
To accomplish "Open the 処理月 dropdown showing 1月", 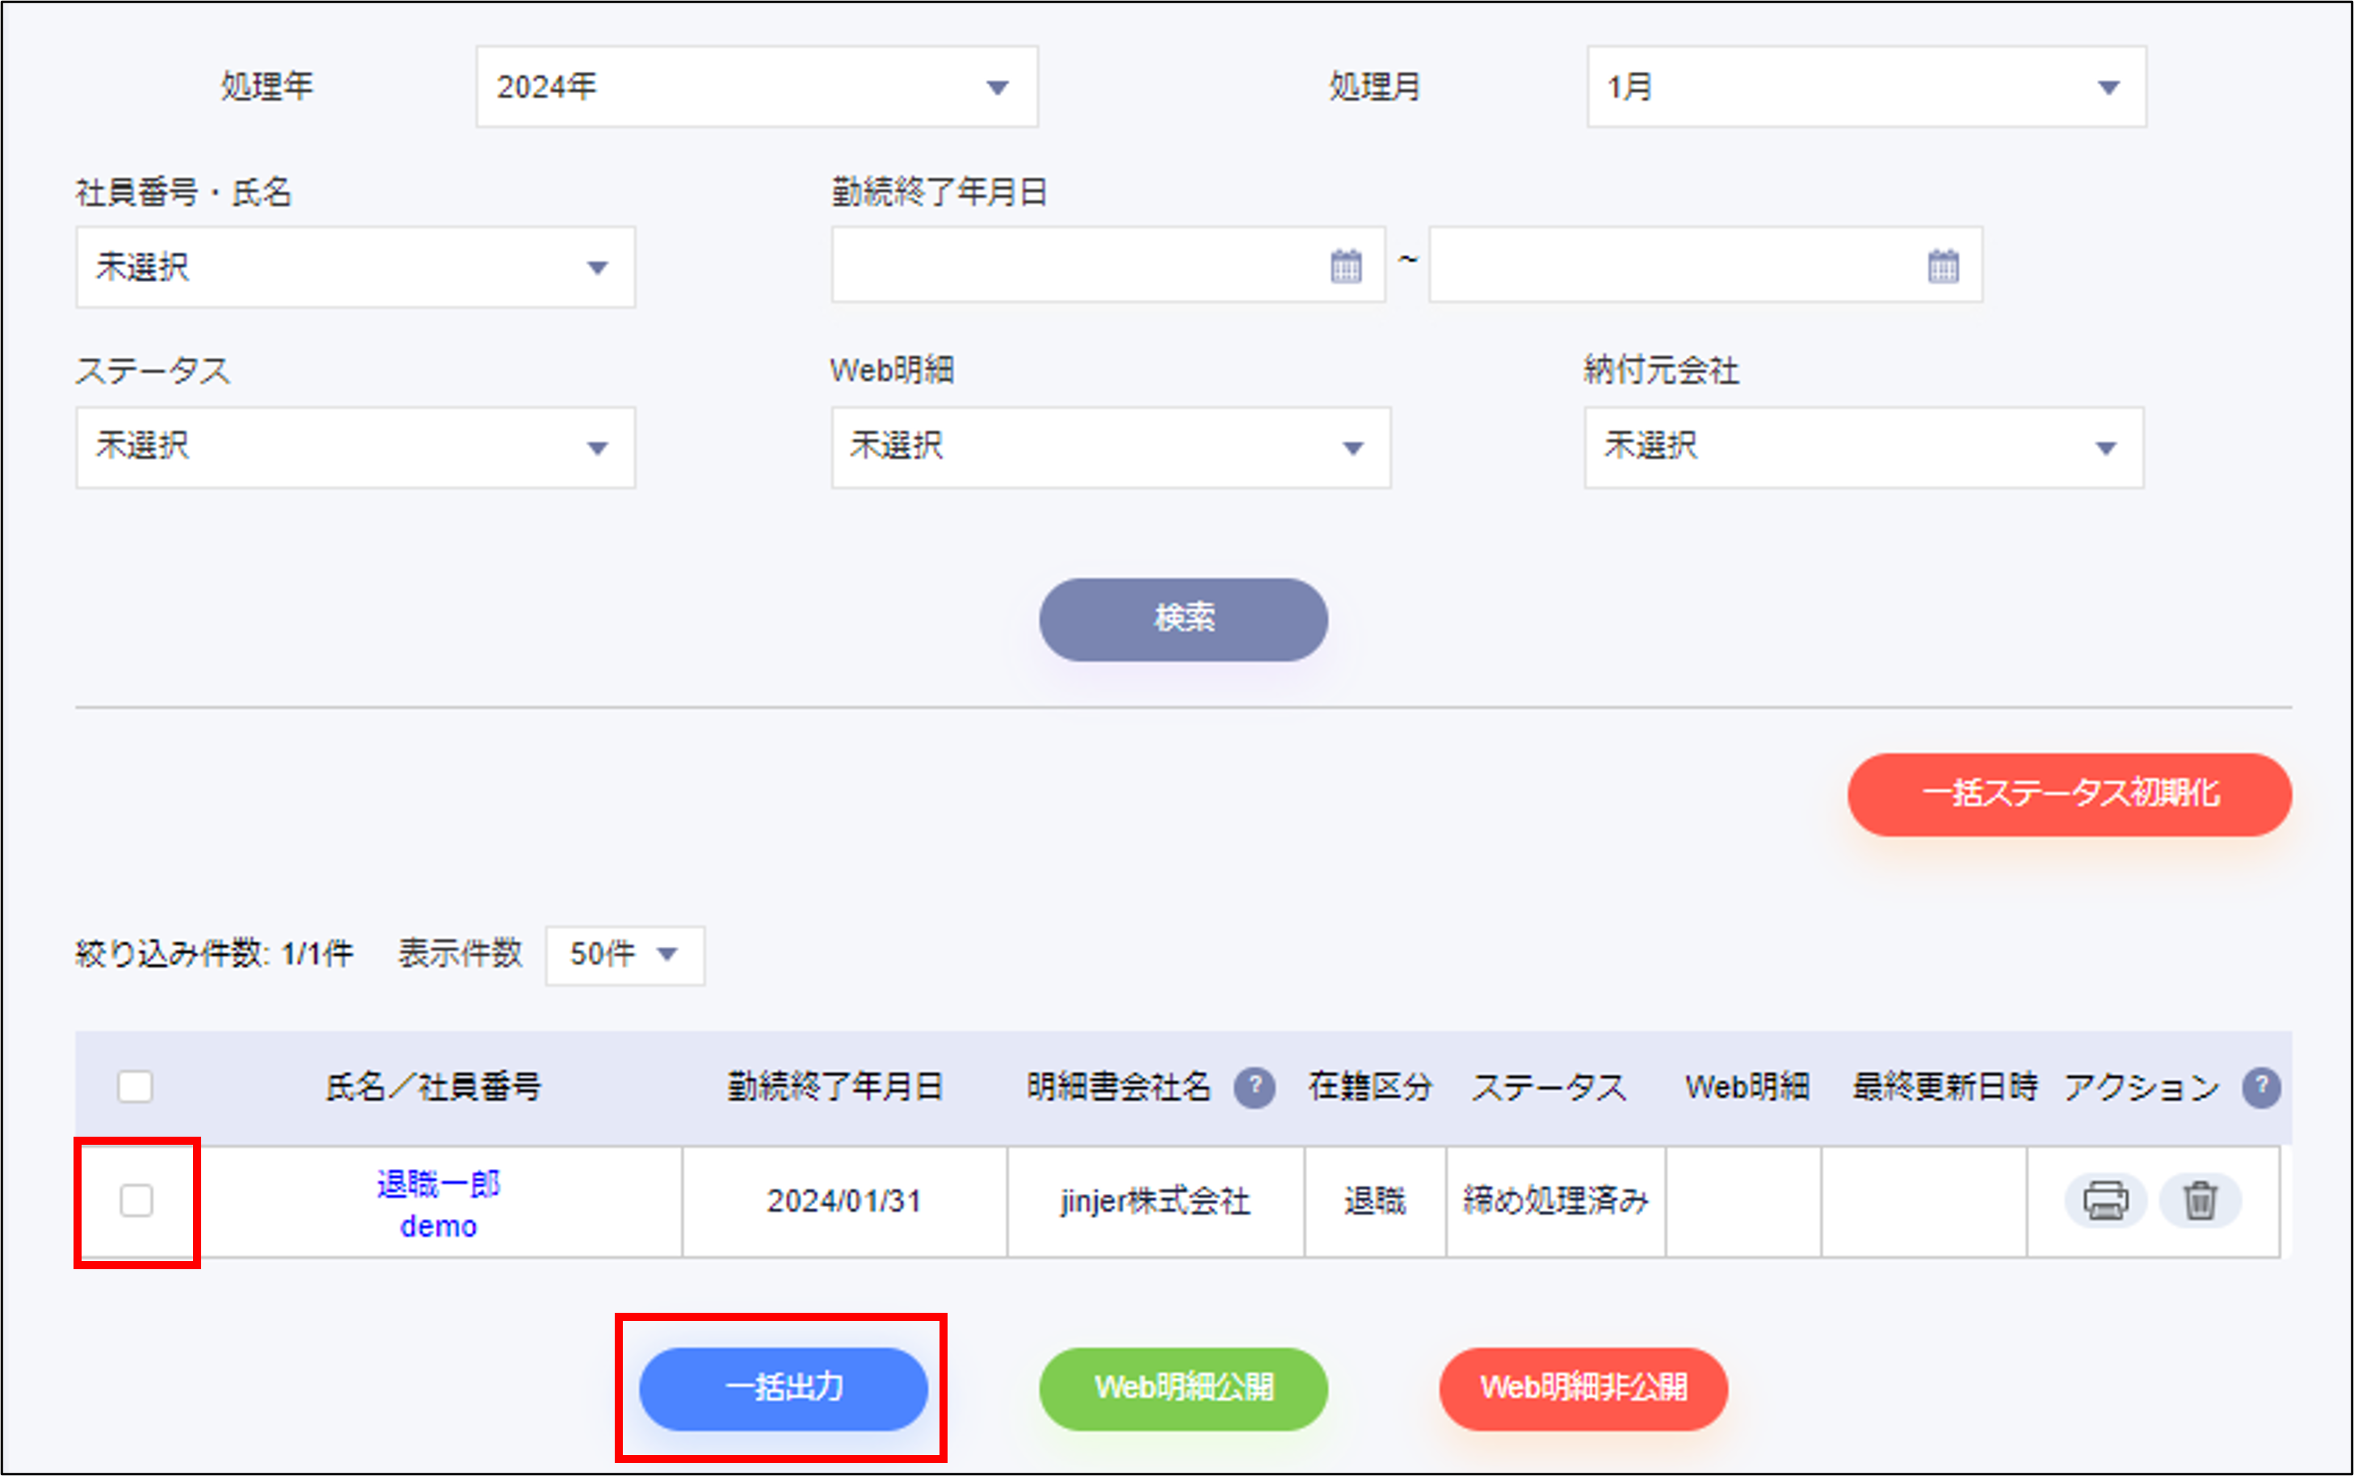I will point(1866,87).
